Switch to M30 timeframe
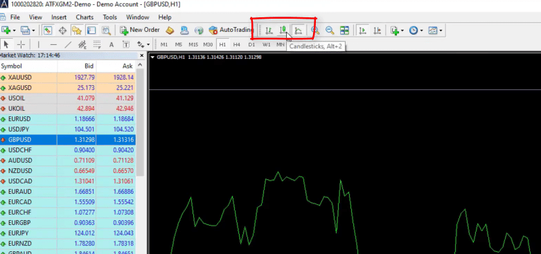This screenshot has width=541, height=254. tap(208, 44)
